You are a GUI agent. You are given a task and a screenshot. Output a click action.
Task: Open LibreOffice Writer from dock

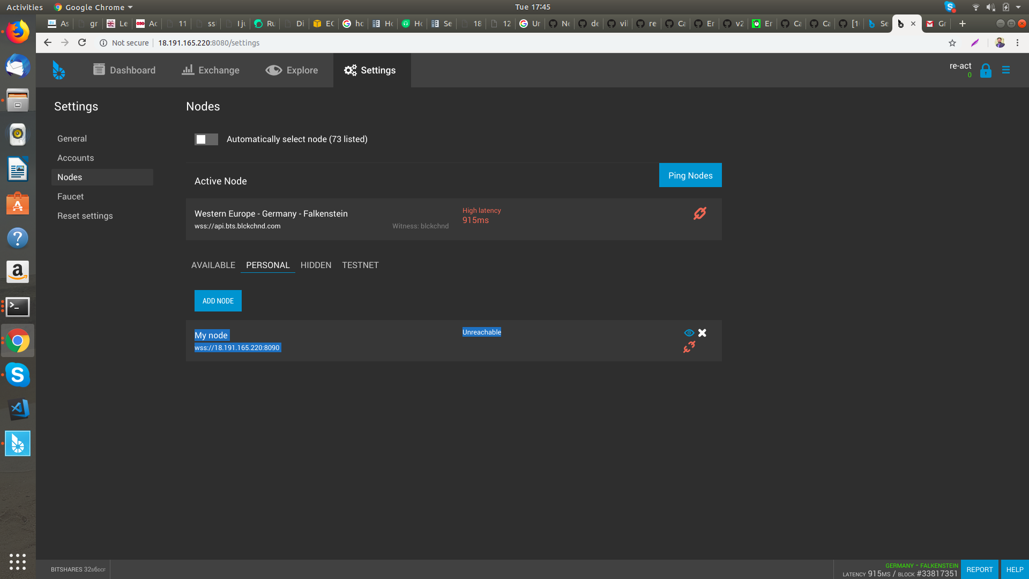[18, 169]
